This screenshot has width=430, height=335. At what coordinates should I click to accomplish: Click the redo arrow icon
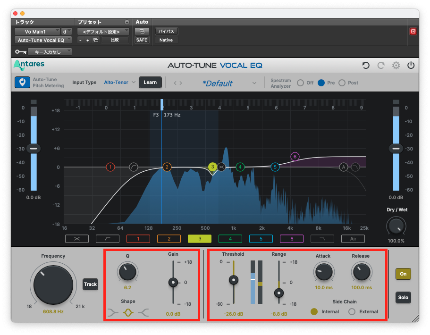point(381,66)
